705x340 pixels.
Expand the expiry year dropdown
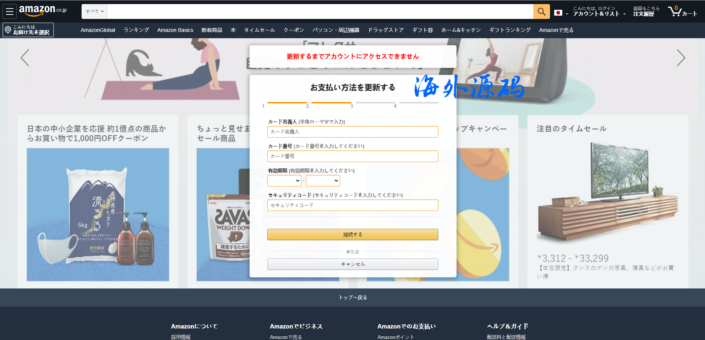[323, 181]
